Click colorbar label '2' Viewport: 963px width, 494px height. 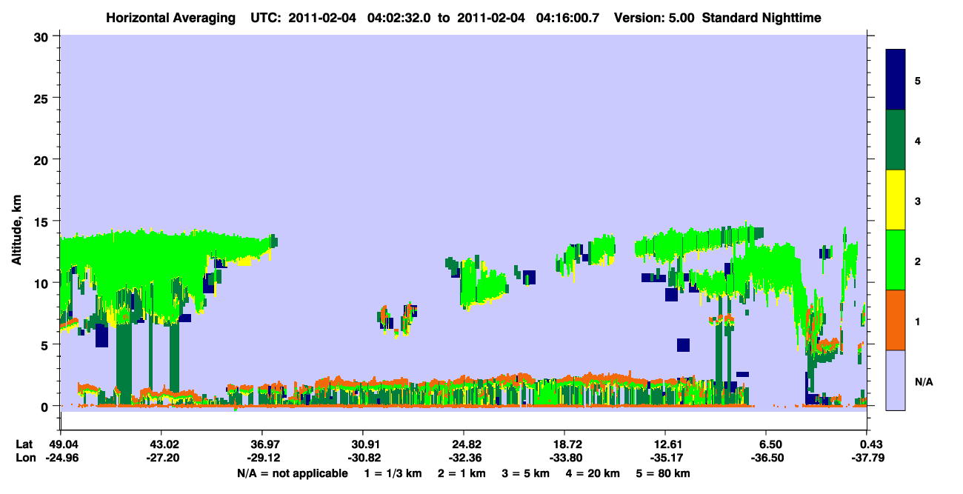[918, 261]
